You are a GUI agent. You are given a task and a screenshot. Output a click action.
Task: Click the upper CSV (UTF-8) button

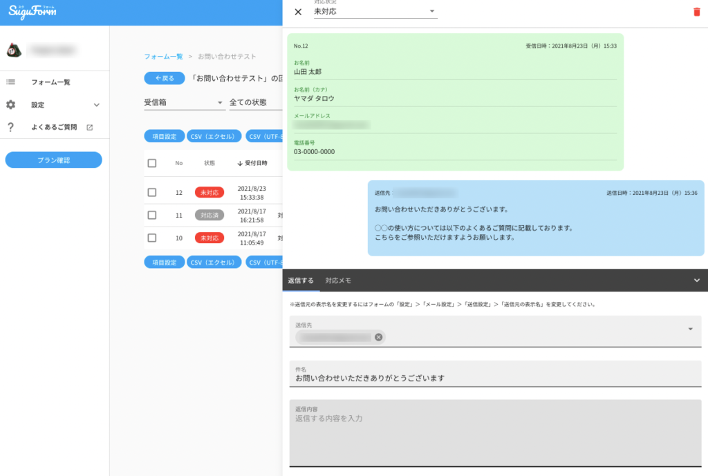click(264, 136)
